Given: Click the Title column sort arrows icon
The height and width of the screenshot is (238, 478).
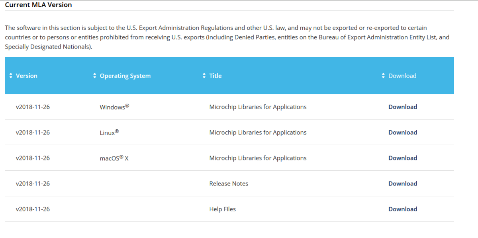Looking at the screenshot, I should (204, 76).
